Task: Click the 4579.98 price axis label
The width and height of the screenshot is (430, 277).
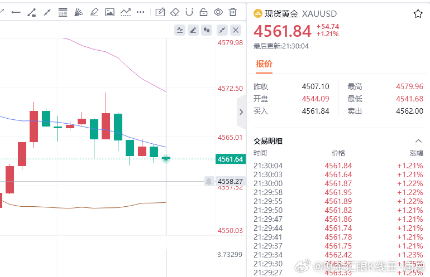Action: tap(230, 43)
